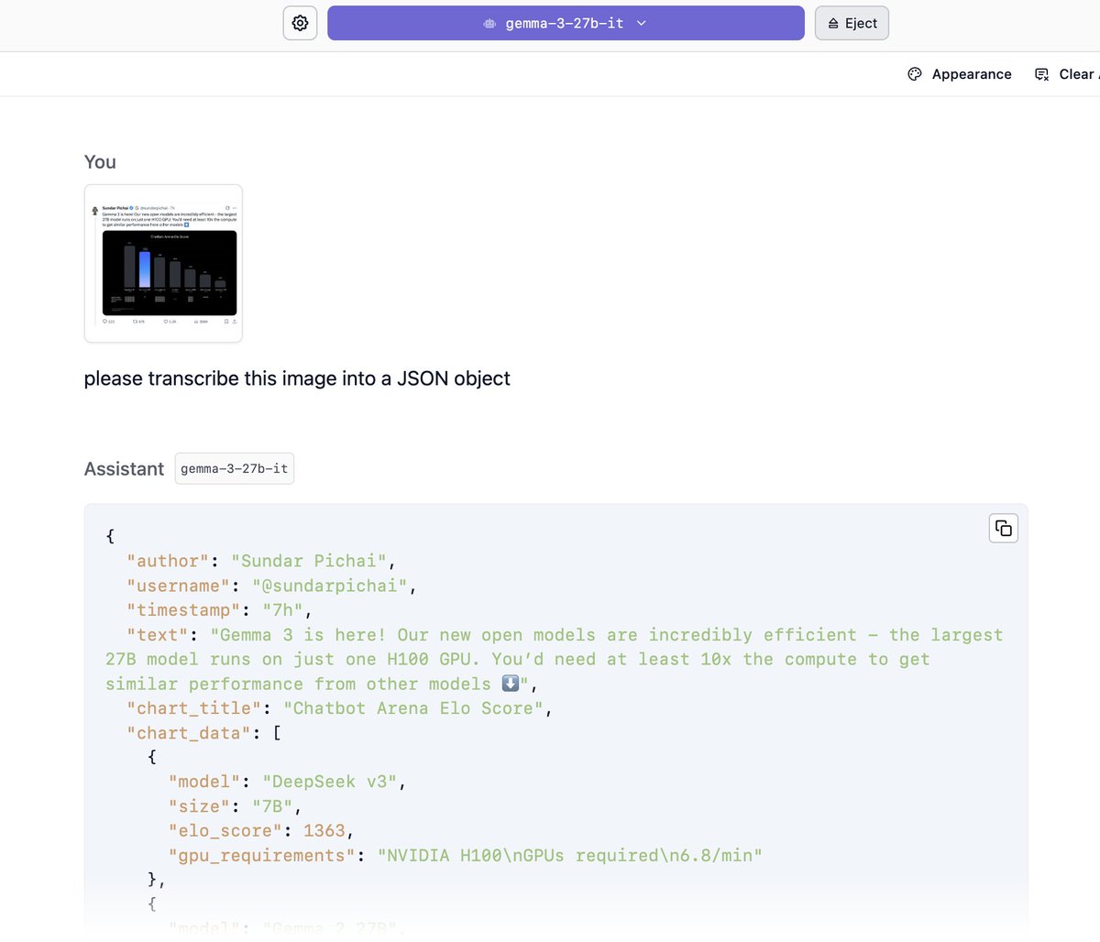The height and width of the screenshot is (942, 1100).
Task: Open the Appearance menu
Action: click(x=959, y=73)
